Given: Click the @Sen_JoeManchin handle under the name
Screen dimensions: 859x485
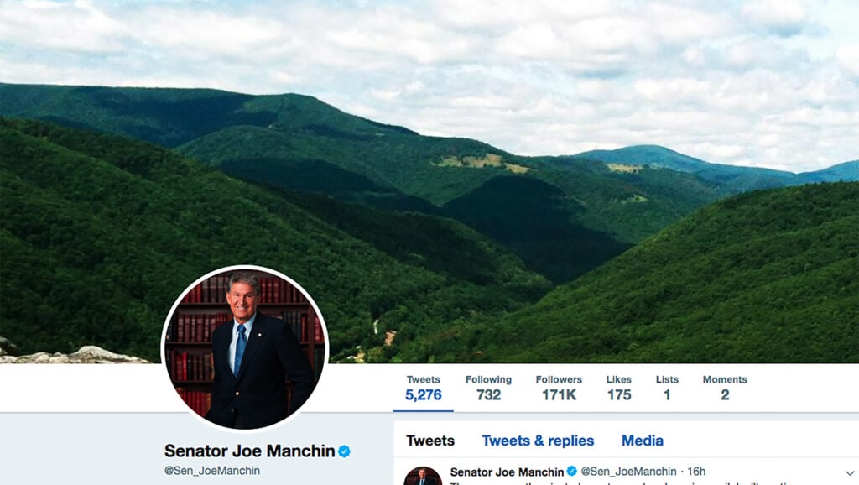Looking at the screenshot, I should click(212, 470).
